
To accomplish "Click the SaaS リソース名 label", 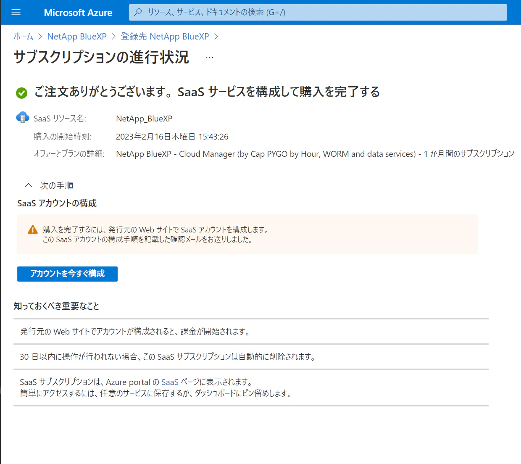I will pyautogui.click(x=60, y=119).
